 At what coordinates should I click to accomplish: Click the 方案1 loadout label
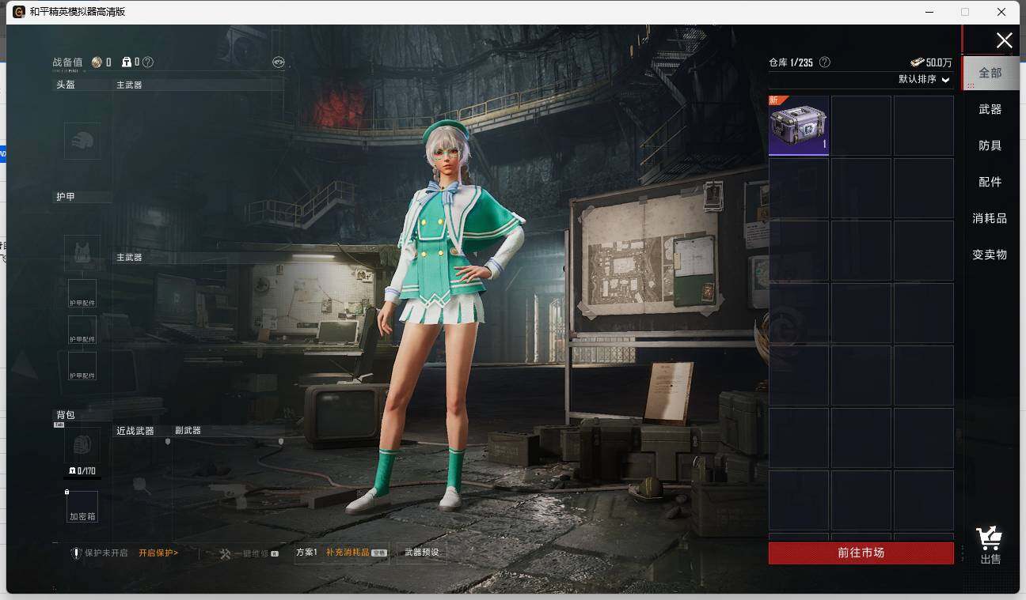306,553
